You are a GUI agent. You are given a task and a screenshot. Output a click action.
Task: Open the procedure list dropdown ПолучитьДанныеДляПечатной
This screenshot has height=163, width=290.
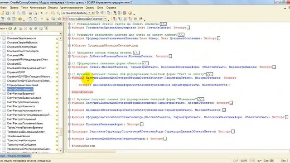pos(105,19)
